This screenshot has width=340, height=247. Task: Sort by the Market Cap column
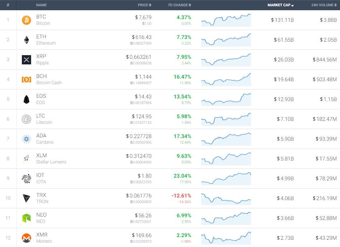tap(281, 5)
